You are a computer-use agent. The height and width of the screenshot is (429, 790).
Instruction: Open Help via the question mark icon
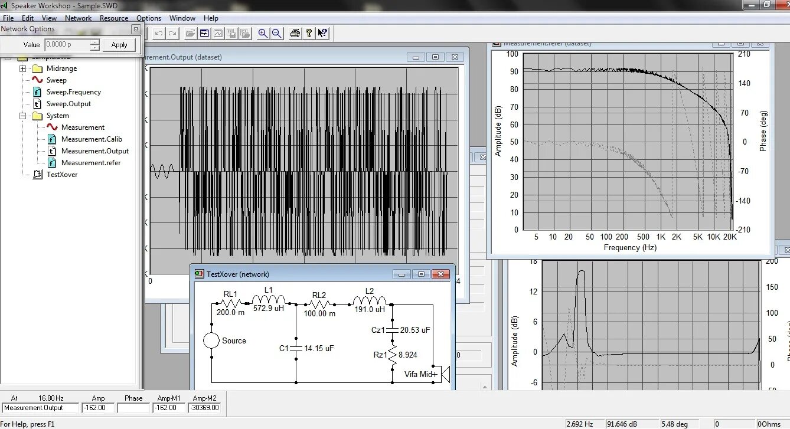(308, 34)
